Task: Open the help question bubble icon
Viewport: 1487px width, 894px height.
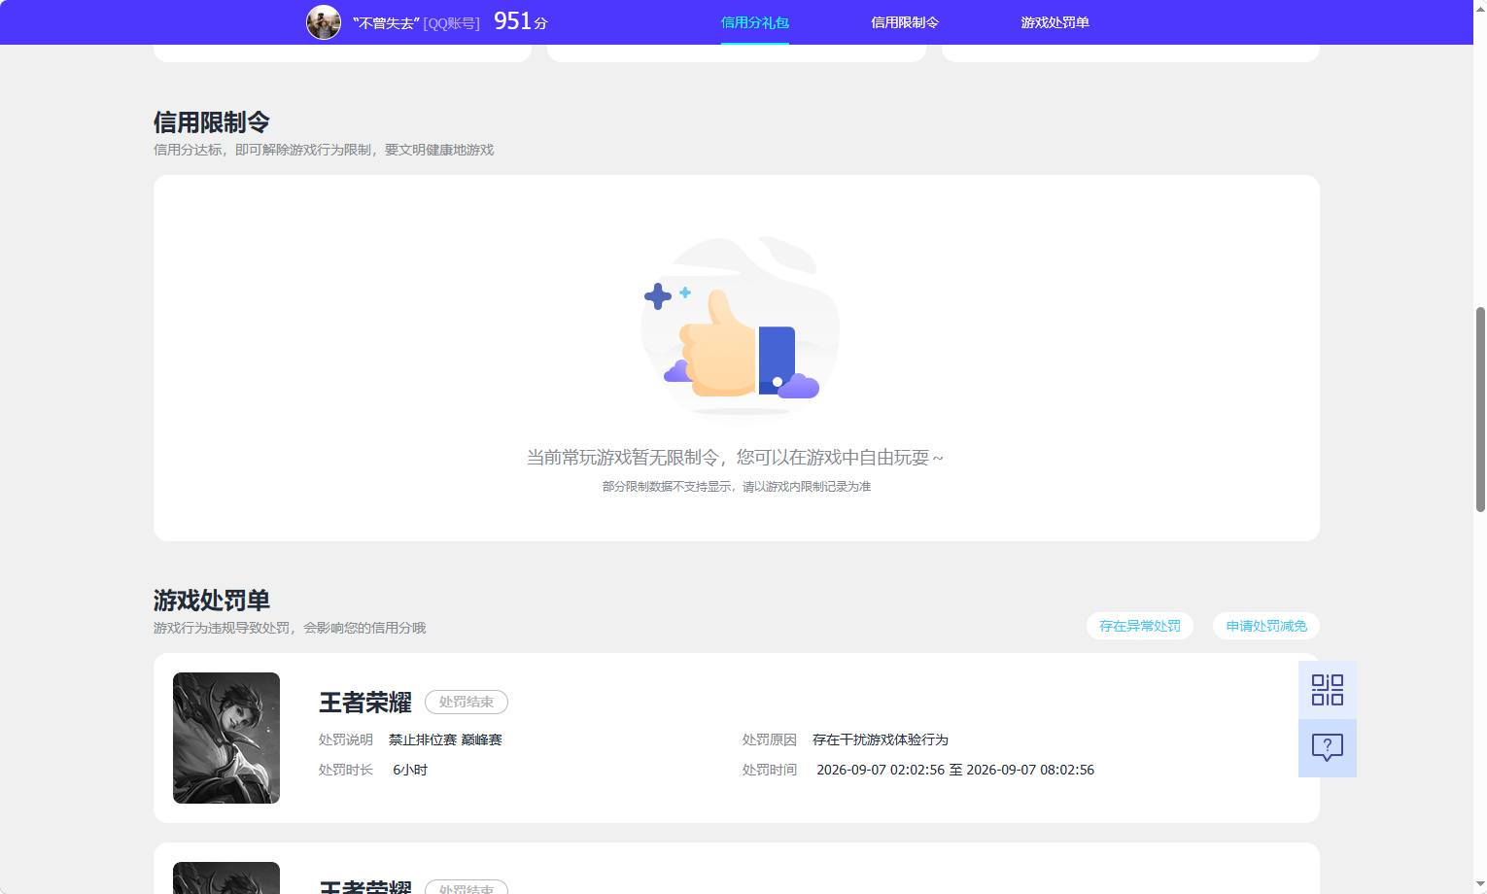Action: point(1327,747)
